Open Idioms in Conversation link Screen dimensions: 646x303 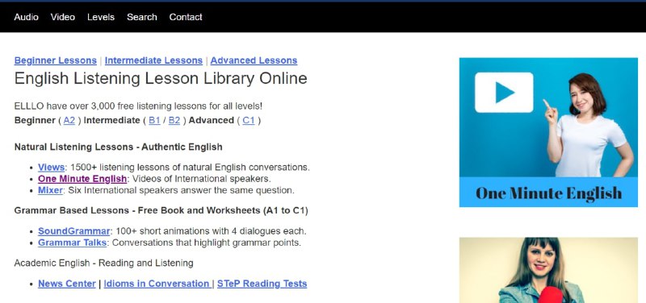tap(157, 284)
